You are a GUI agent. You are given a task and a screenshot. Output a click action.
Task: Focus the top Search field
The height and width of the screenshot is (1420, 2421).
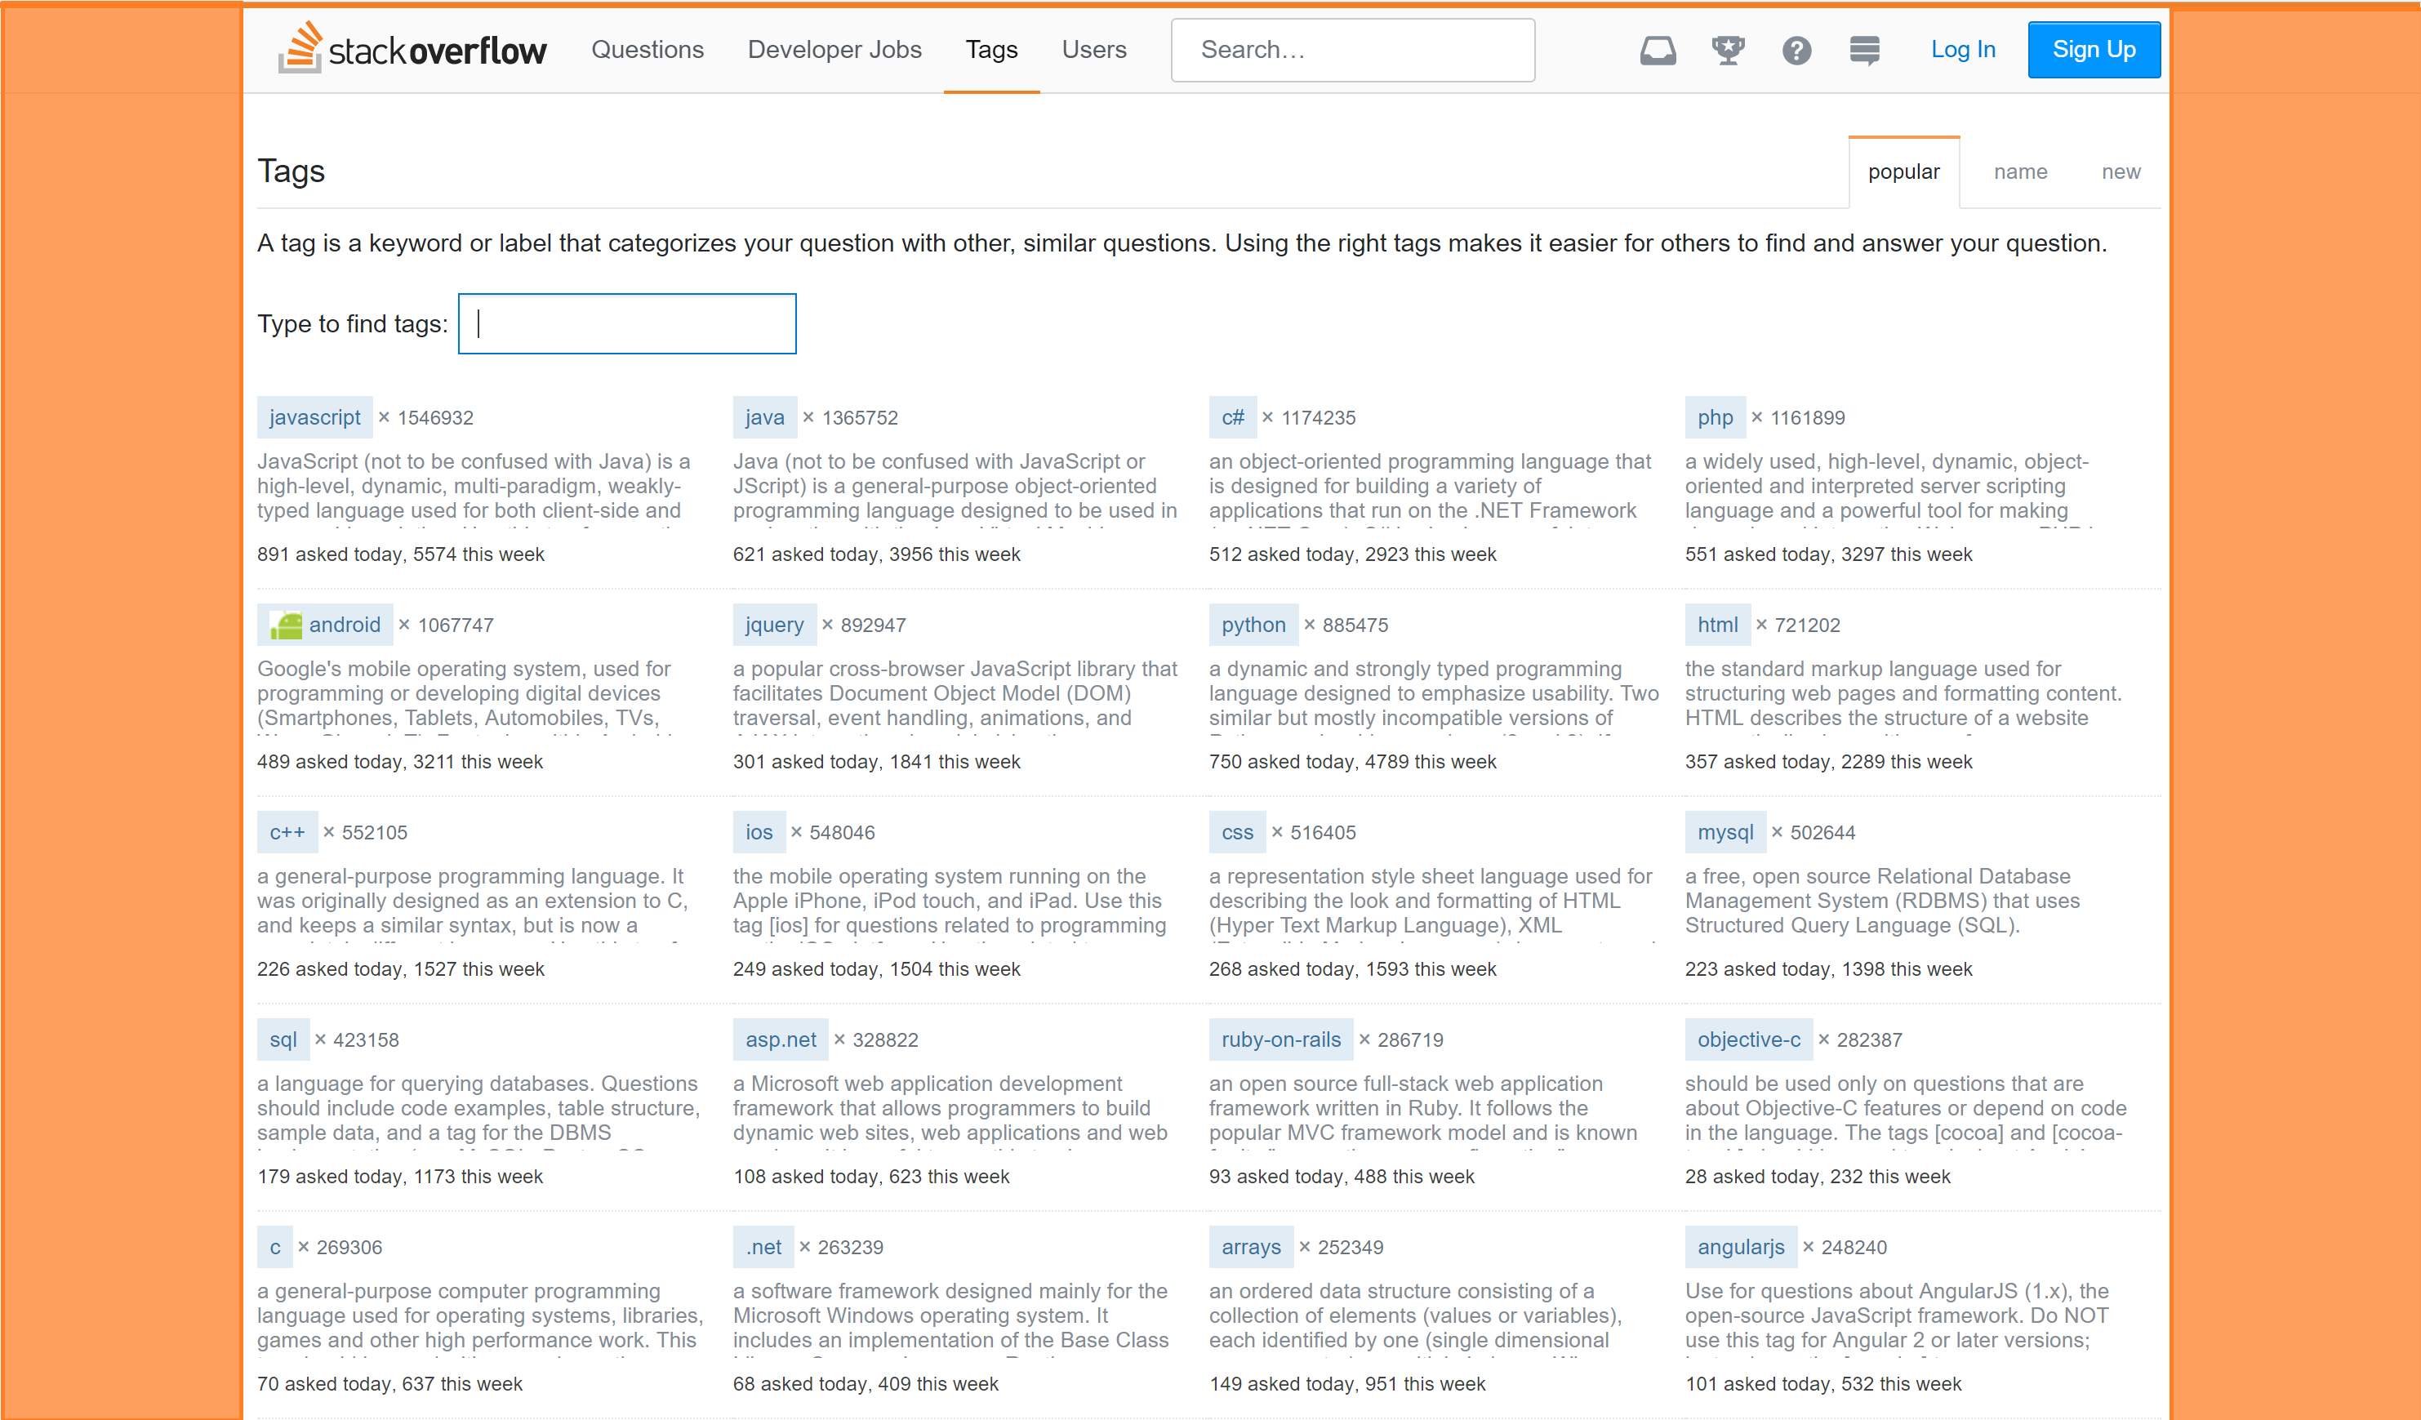(x=1351, y=50)
